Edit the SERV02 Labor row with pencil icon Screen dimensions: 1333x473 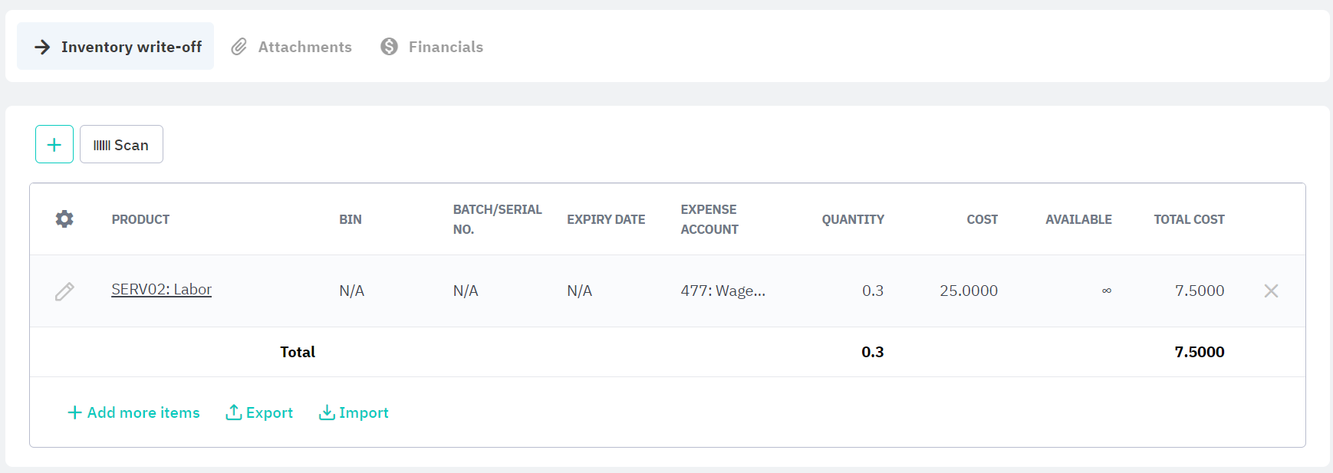pyautogui.click(x=64, y=291)
